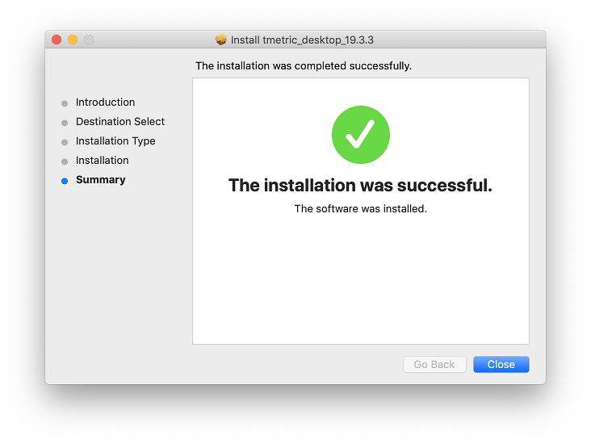Select the Destination Select step
The image size is (591, 444).
[x=120, y=121]
